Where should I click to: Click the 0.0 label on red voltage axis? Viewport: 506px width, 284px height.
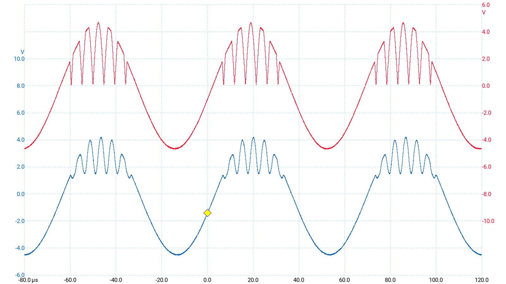pos(486,86)
